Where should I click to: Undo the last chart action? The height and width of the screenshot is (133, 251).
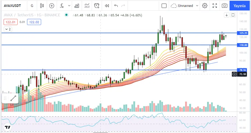116,5
